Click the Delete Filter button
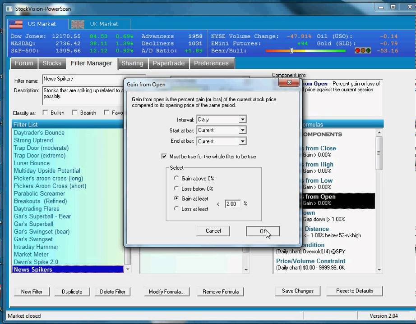Image resolution: width=416 pixels, height=324 pixels. coord(112,292)
